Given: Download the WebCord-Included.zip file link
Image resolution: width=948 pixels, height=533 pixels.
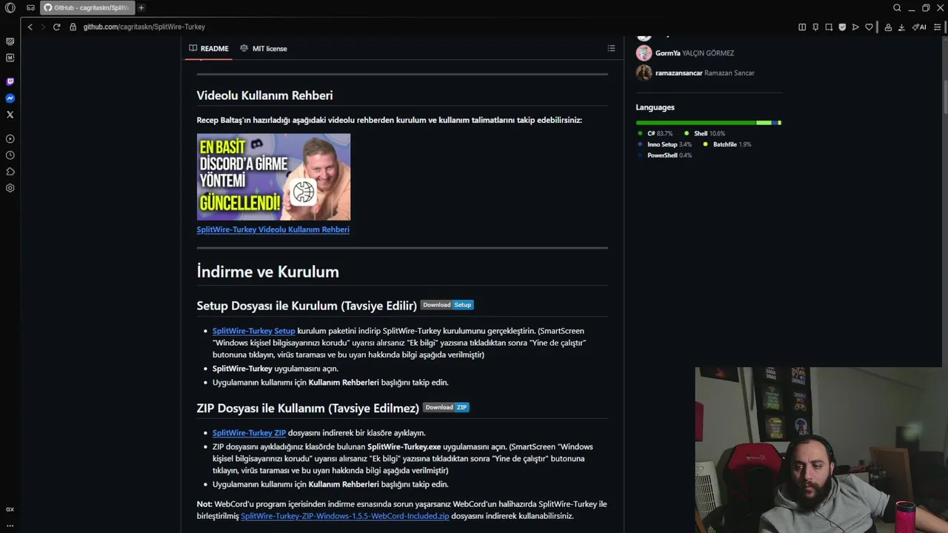Looking at the screenshot, I should (344, 516).
